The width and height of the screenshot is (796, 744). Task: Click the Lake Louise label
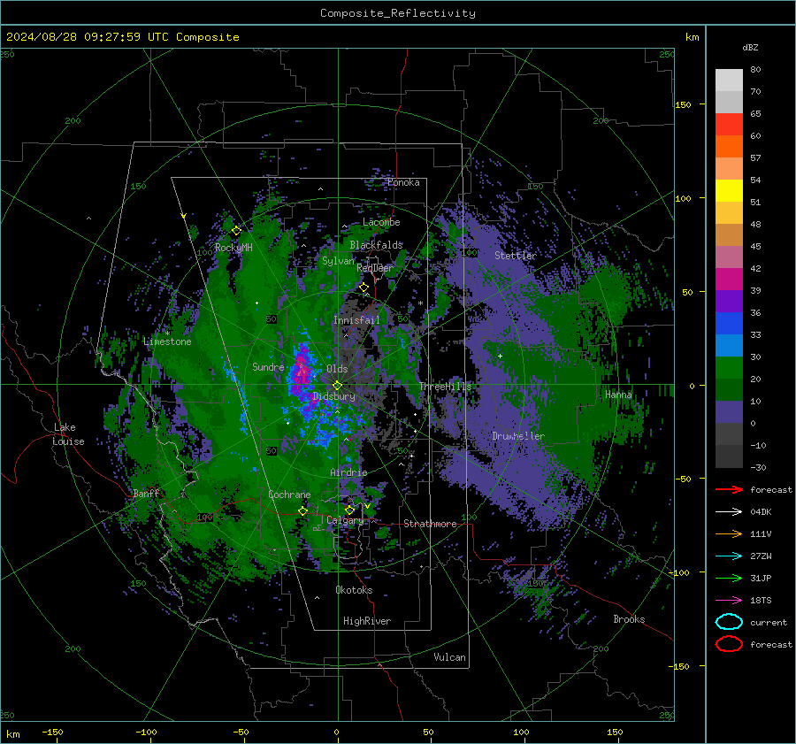tap(69, 434)
